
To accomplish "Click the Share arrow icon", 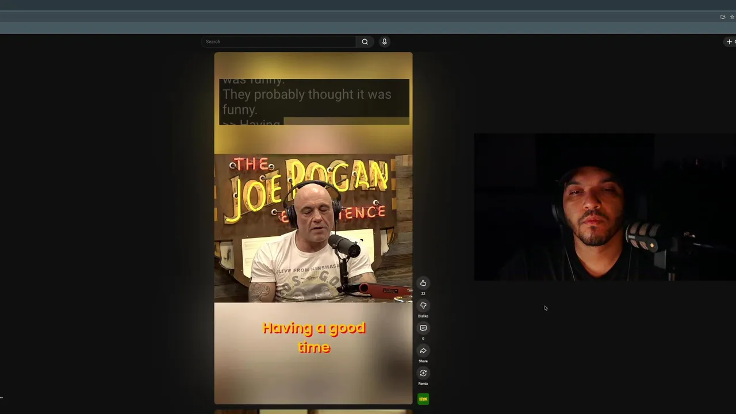I will pyautogui.click(x=423, y=351).
